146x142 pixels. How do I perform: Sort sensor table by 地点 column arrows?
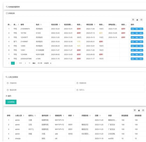click(41, 25)
